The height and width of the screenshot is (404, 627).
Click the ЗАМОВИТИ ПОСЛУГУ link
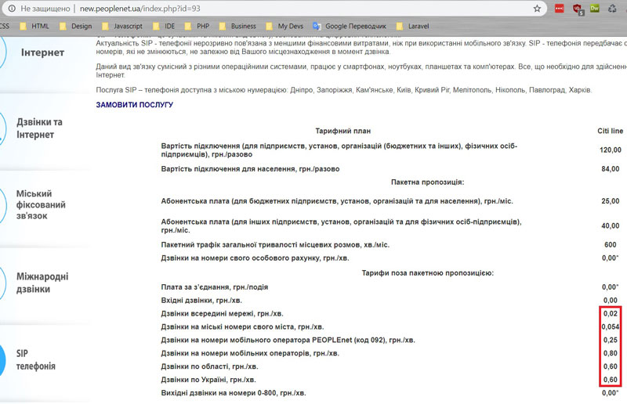(x=134, y=105)
